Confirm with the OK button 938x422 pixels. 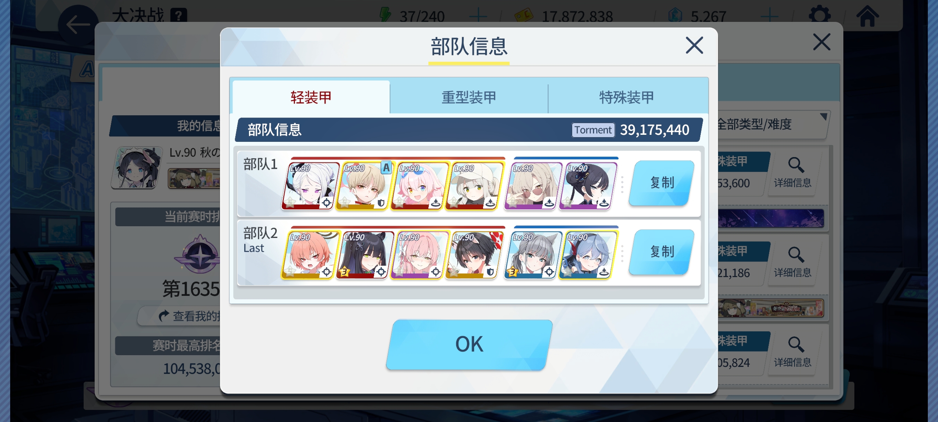[469, 344]
